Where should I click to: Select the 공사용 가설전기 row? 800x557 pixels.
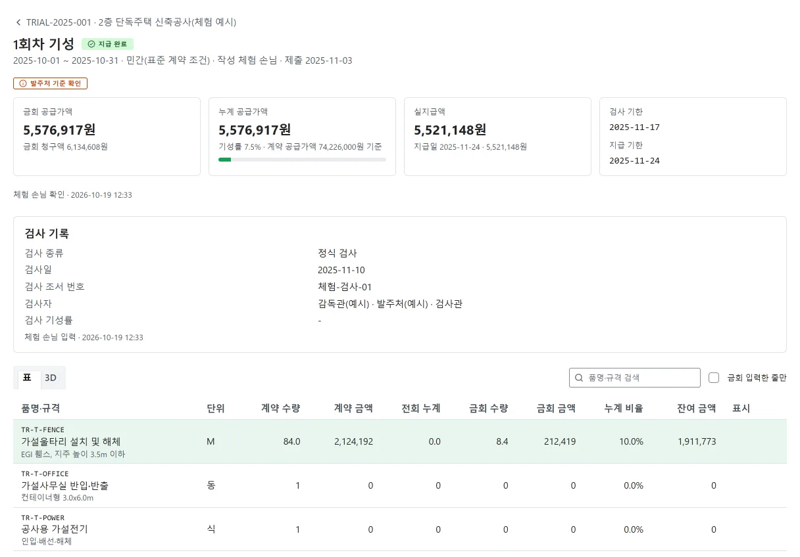pyautogui.click(x=400, y=529)
